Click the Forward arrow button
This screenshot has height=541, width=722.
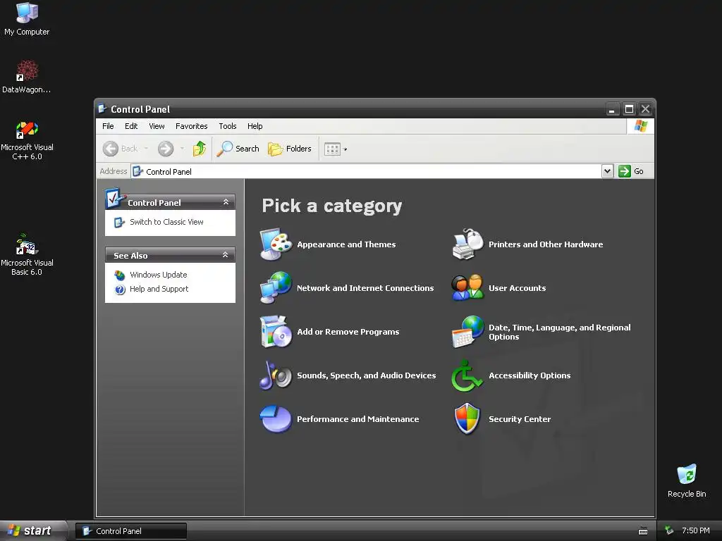click(x=166, y=149)
